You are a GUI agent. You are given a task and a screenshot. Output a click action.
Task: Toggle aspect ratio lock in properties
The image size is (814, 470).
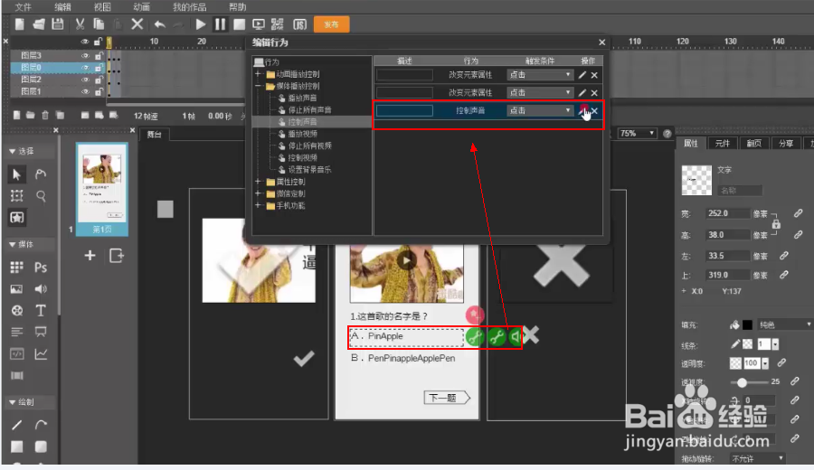click(x=776, y=224)
